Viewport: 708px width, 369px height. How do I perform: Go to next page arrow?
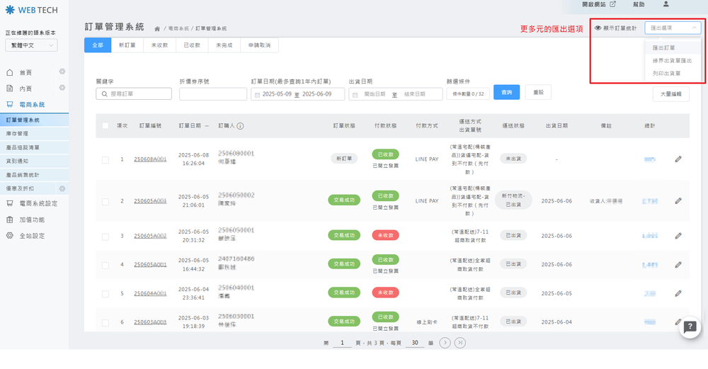(x=445, y=343)
